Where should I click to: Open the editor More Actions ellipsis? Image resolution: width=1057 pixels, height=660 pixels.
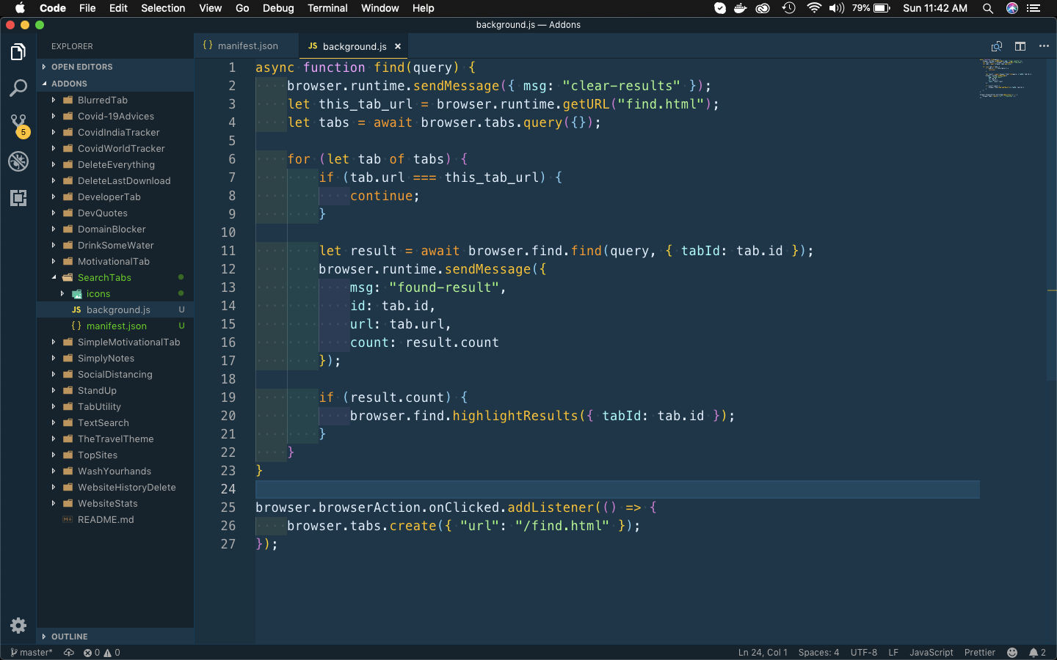[1044, 46]
